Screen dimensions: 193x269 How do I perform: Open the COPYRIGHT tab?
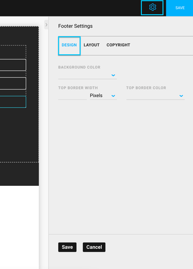(118, 45)
